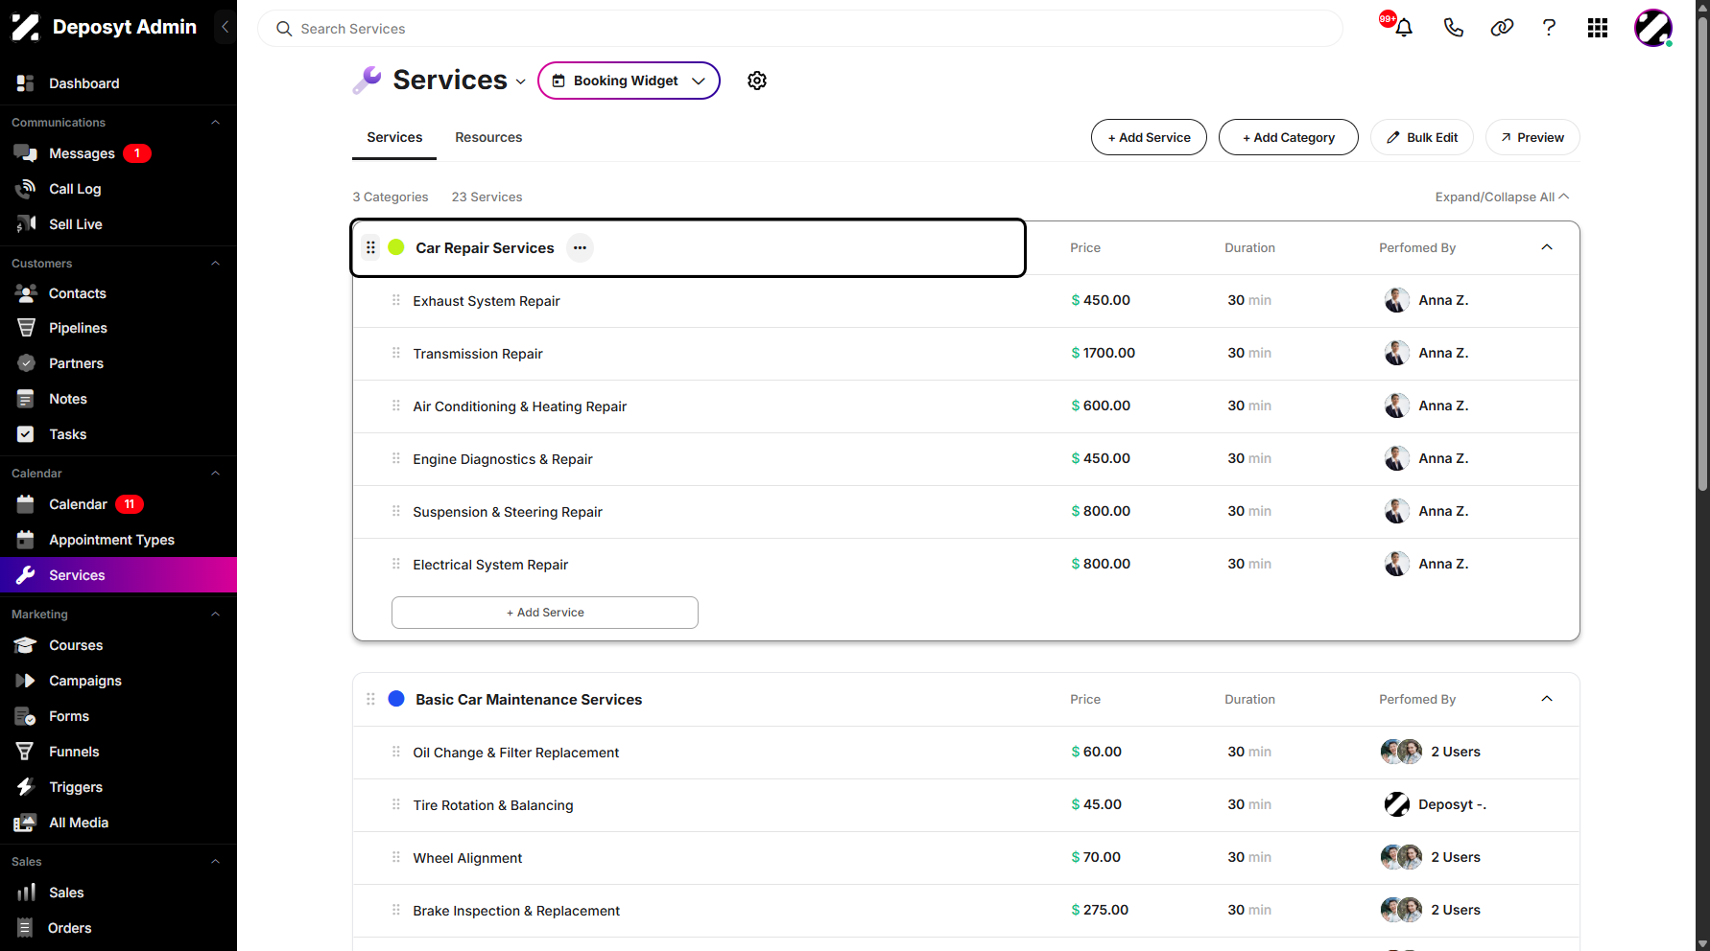Click the + Add Category button

pos(1289,137)
